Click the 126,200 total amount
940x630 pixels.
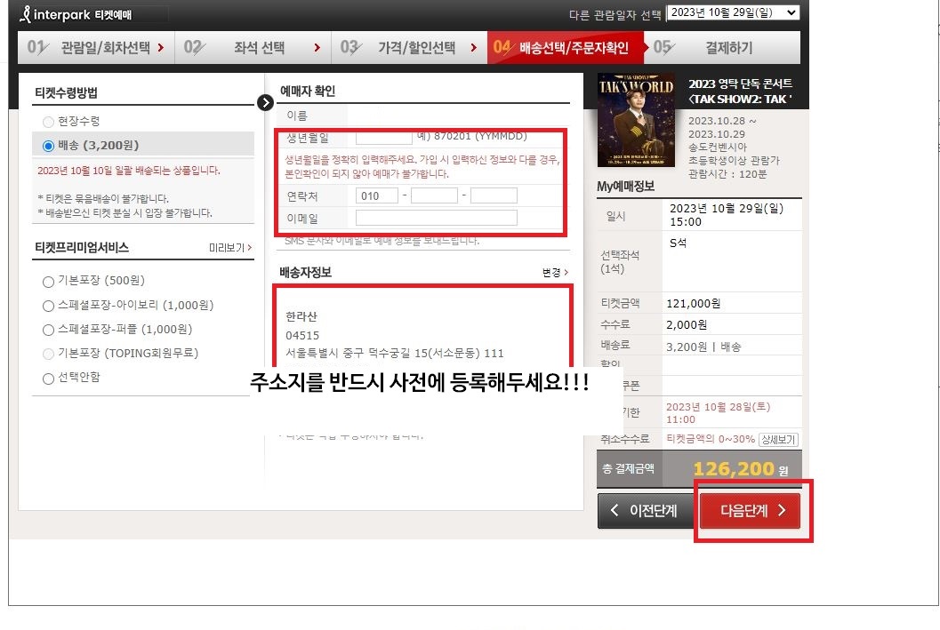734,468
